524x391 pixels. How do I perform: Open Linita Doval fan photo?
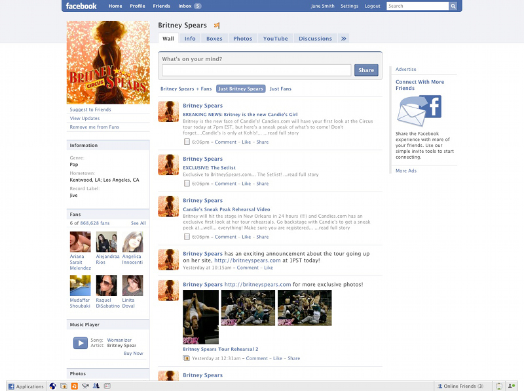(x=133, y=285)
